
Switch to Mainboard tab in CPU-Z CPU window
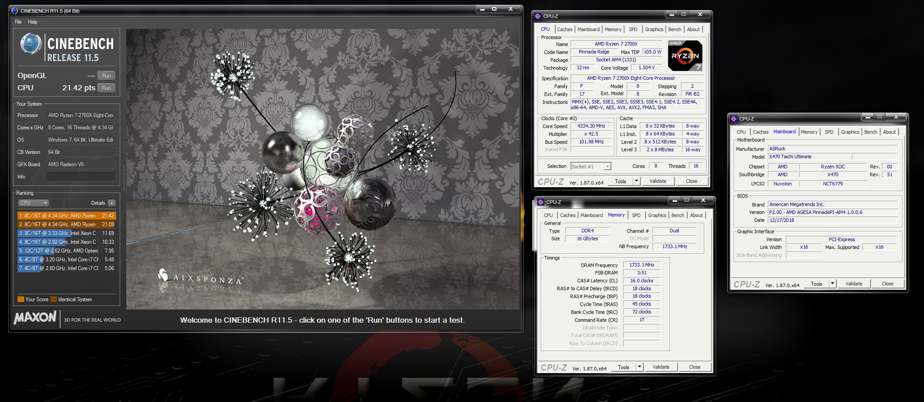point(588,29)
